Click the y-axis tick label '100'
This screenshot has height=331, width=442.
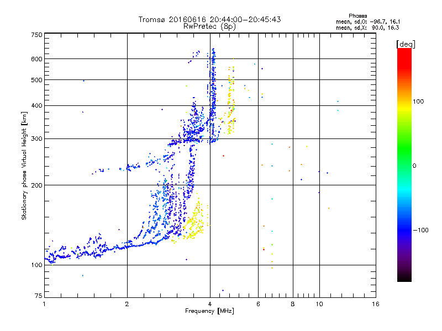(36, 265)
